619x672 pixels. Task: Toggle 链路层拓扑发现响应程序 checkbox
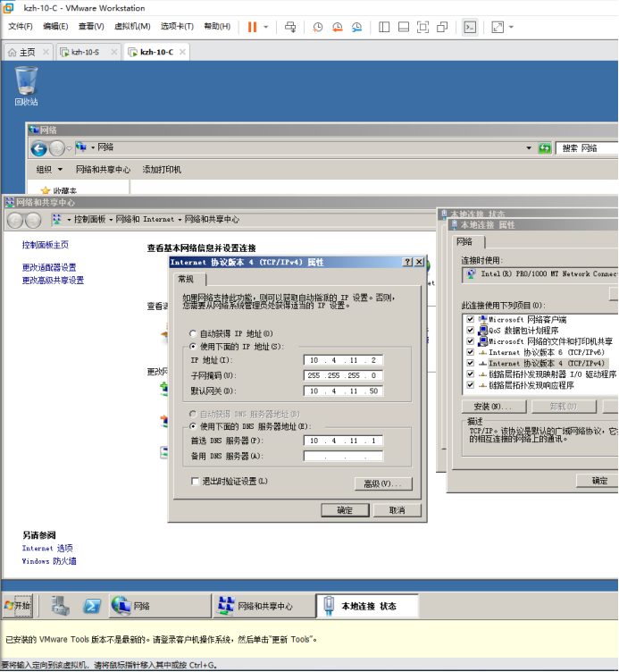click(471, 385)
